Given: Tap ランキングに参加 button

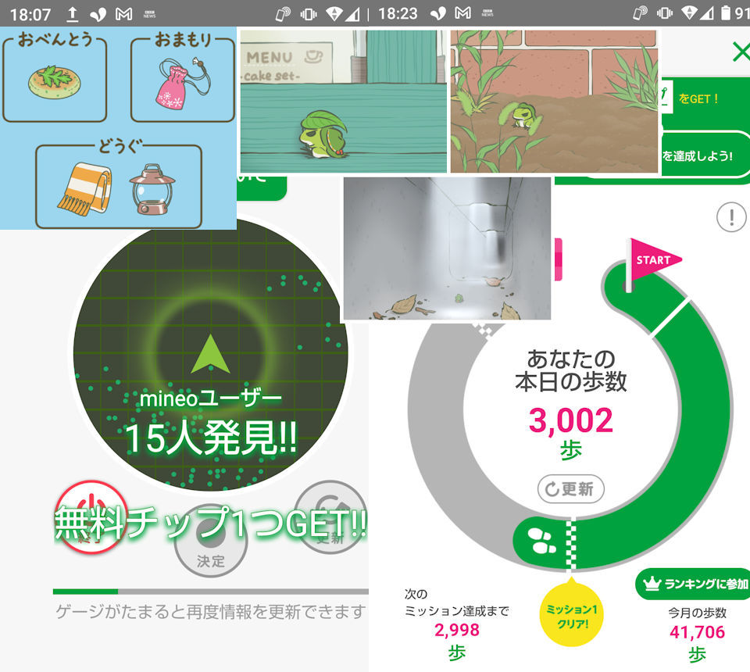Looking at the screenshot, I should tap(693, 584).
